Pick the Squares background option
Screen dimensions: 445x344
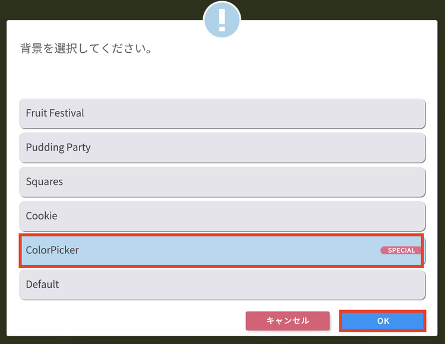tap(222, 181)
